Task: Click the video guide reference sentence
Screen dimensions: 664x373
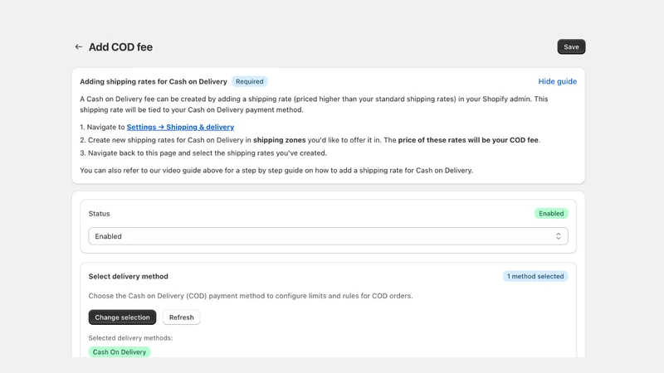Action: pos(276,171)
